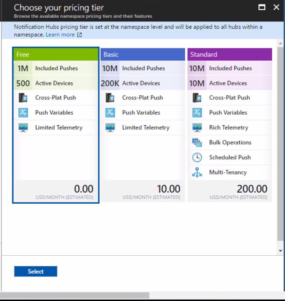Click Rich Telemetry label

pos(229,127)
